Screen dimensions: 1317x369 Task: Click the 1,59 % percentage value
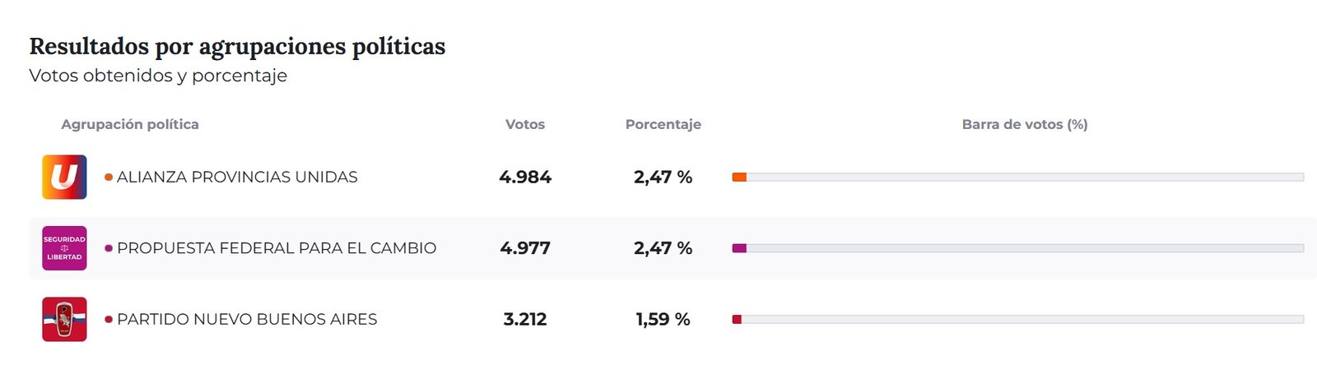click(x=663, y=319)
